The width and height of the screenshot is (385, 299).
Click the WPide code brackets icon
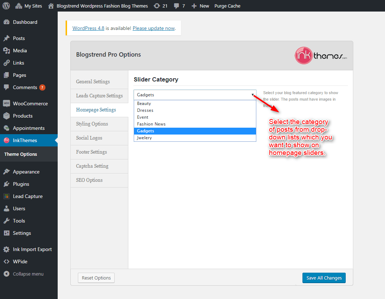coord(6,261)
